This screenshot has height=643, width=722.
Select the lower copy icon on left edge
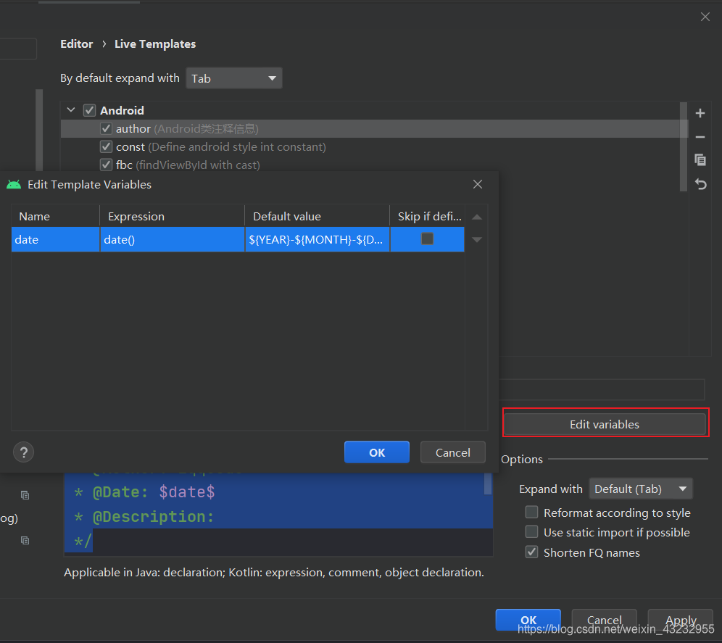tap(25, 540)
